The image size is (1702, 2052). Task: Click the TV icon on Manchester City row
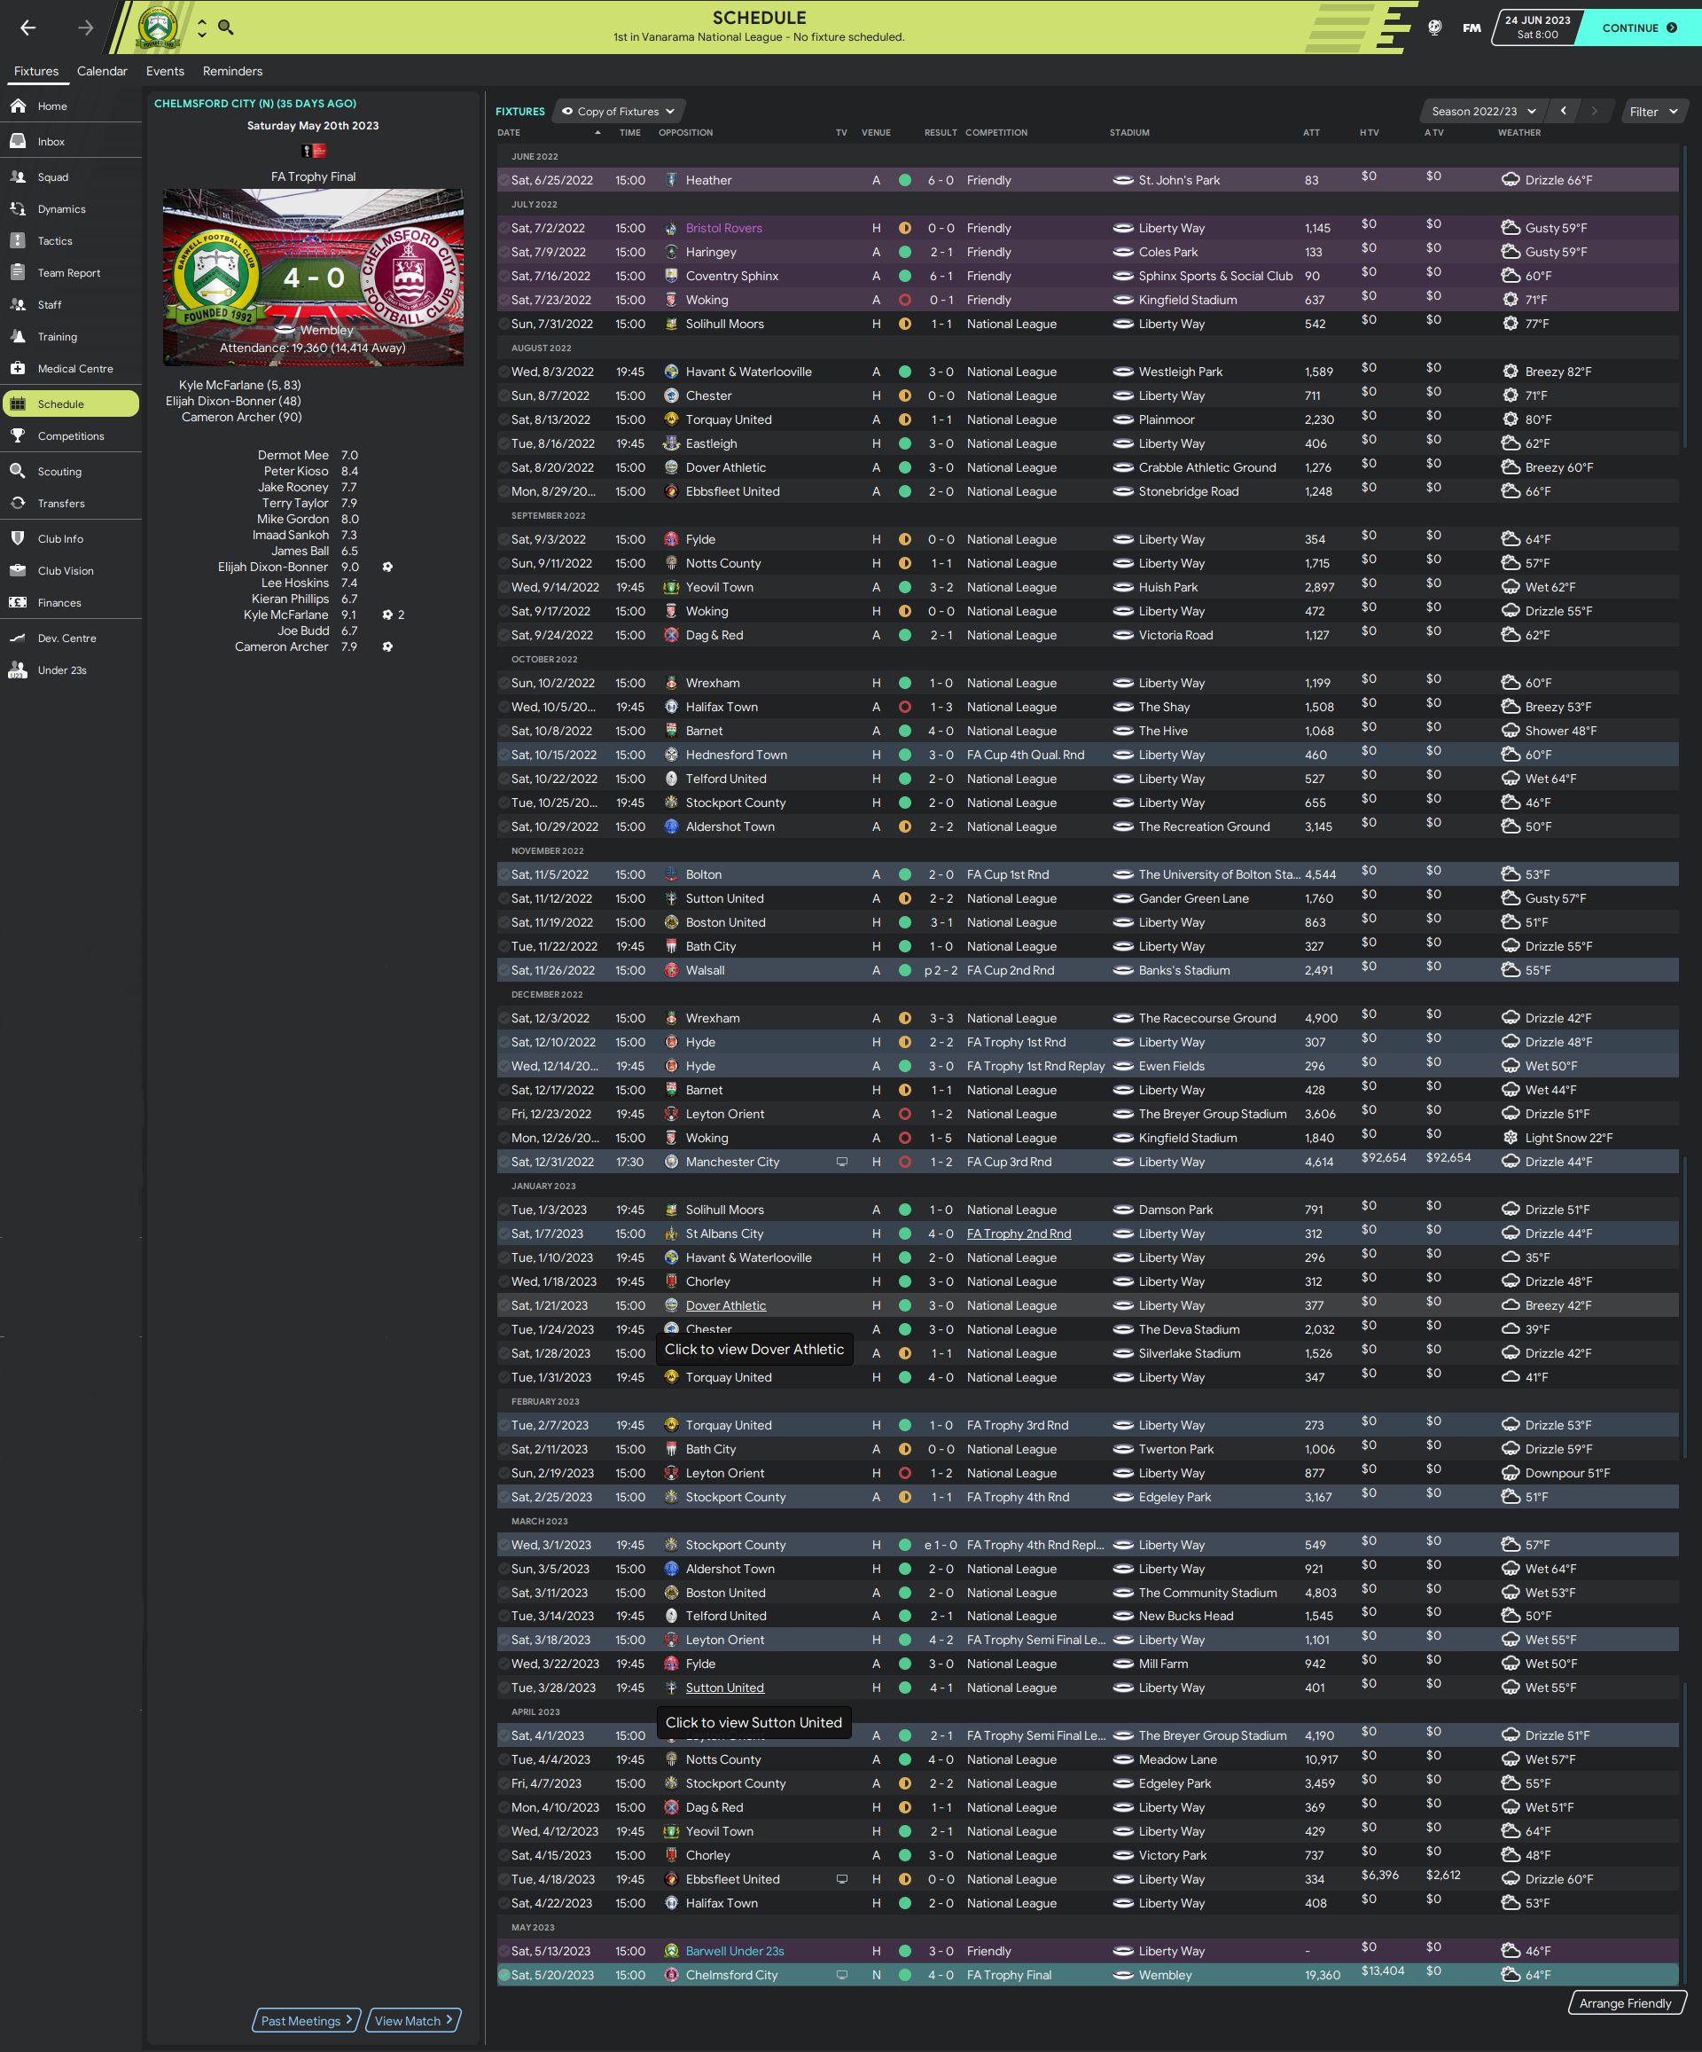point(841,1162)
